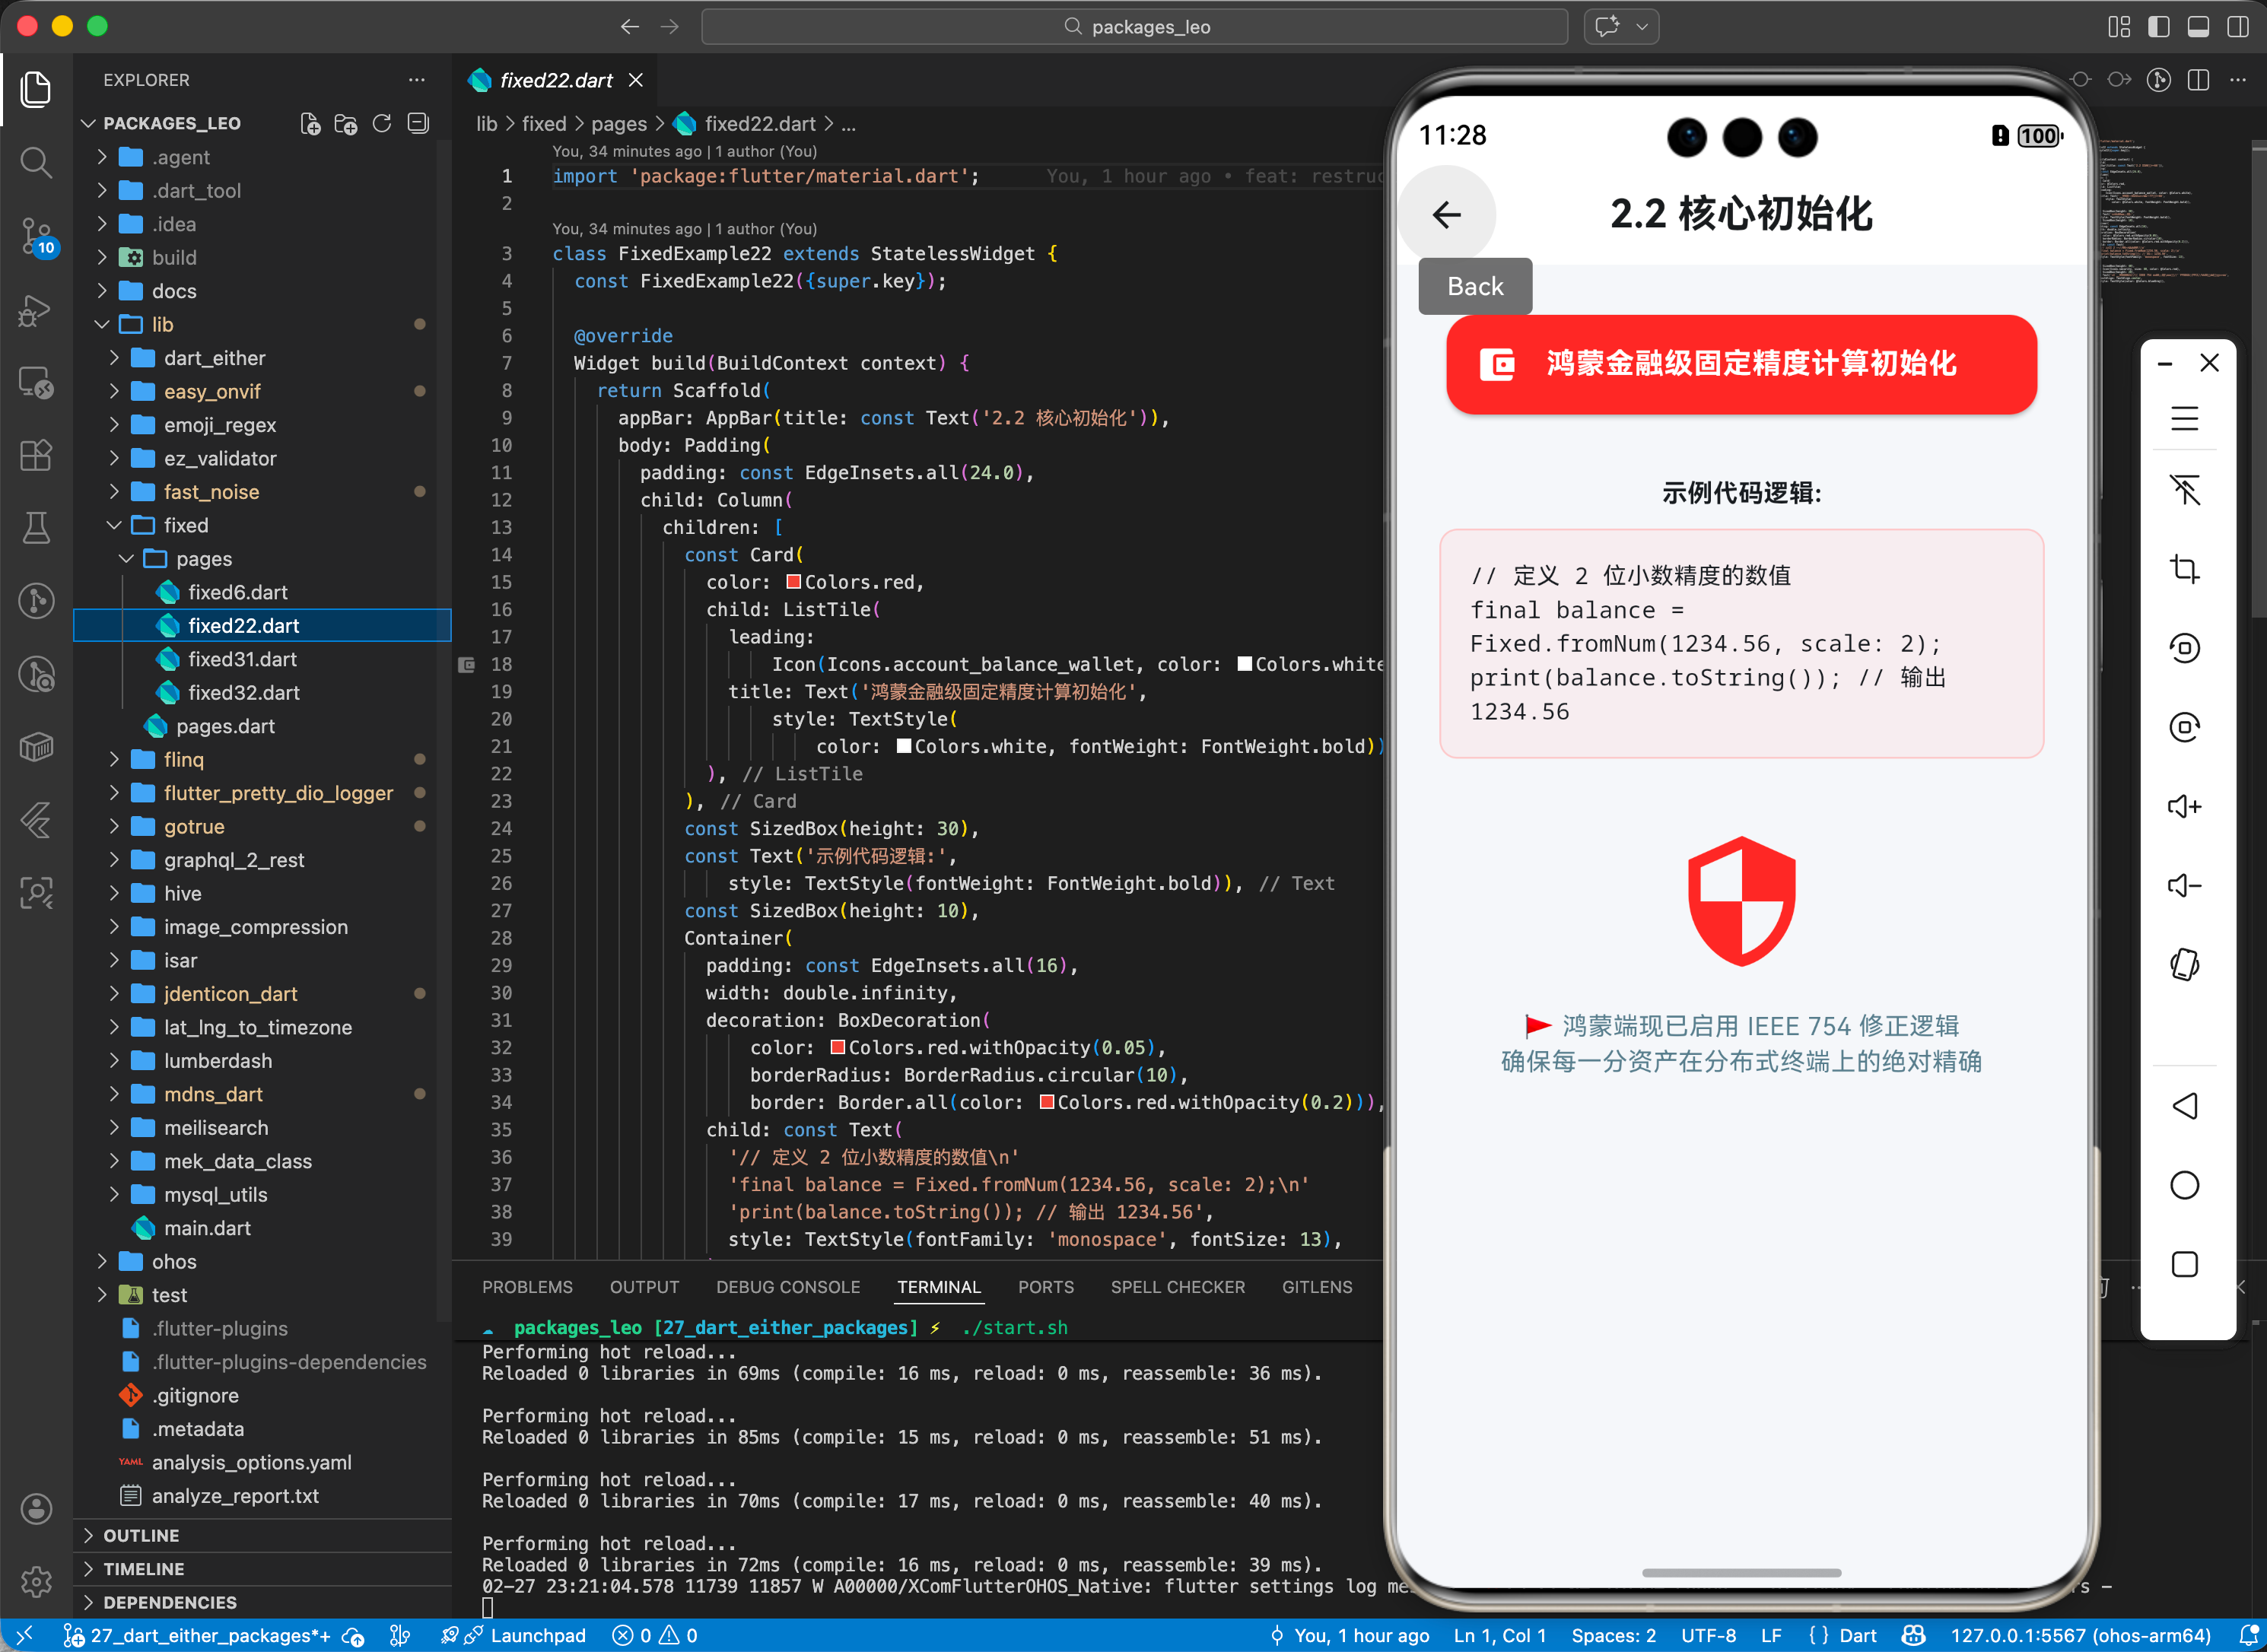Refresh the explorer file tree
This screenshot has width=2267, height=1652.
click(382, 123)
